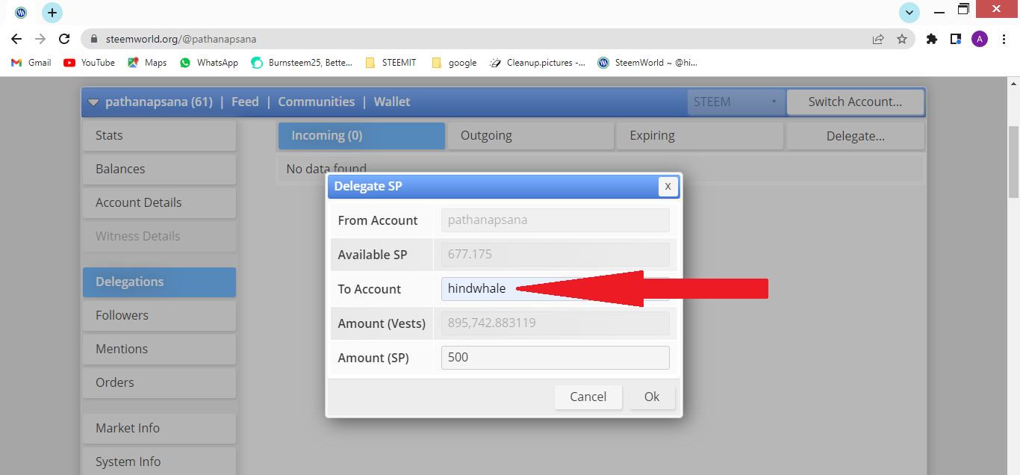Screen dimensions: 1020x475
Task: Open Maps bookmark
Action: tap(147, 63)
